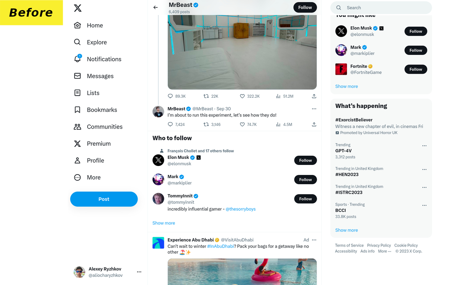Select the Lists icon in the sidebar

(x=78, y=93)
